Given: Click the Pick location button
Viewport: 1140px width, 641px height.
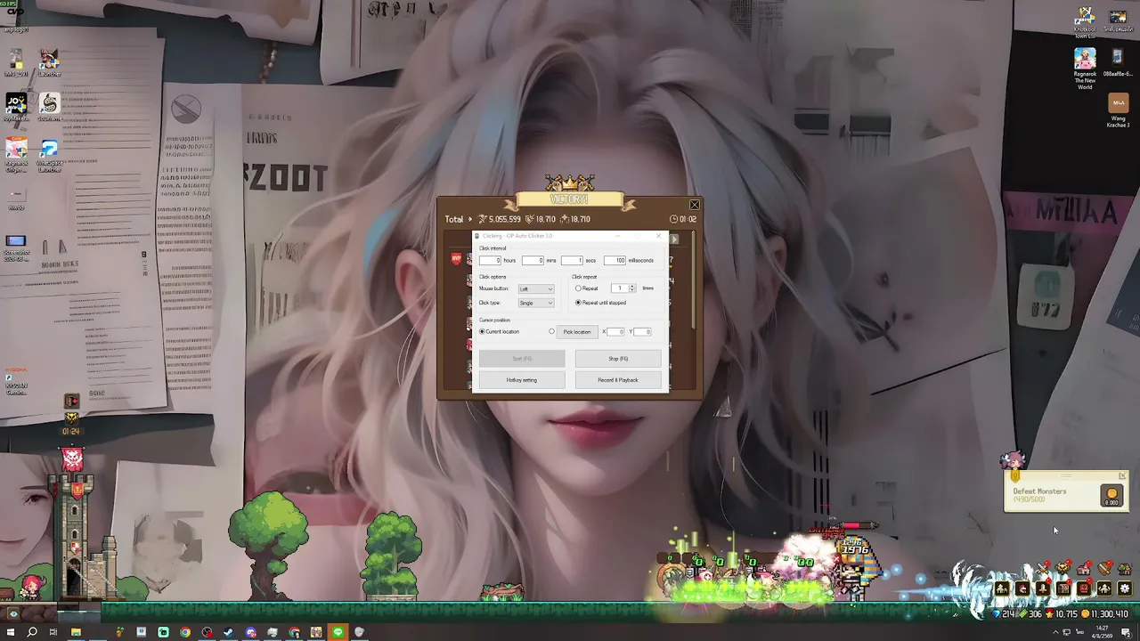Looking at the screenshot, I should (x=577, y=332).
